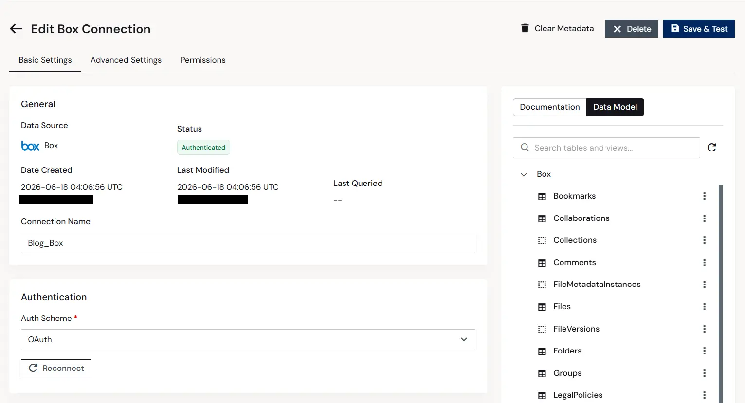Open the Basic Settings tab
The width and height of the screenshot is (745, 403).
45,60
